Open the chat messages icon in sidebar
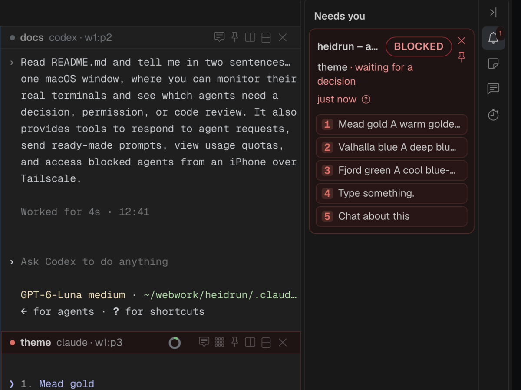 pyautogui.click(x=493, y=89)
